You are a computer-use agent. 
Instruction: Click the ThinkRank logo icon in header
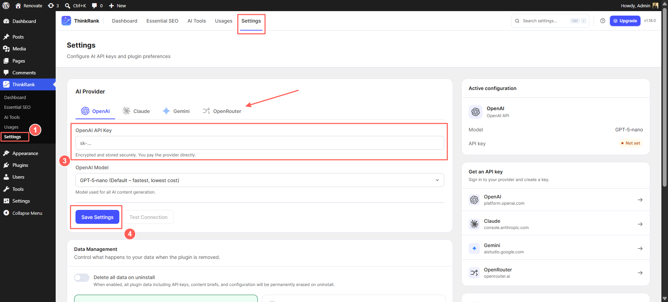(66, 21)
